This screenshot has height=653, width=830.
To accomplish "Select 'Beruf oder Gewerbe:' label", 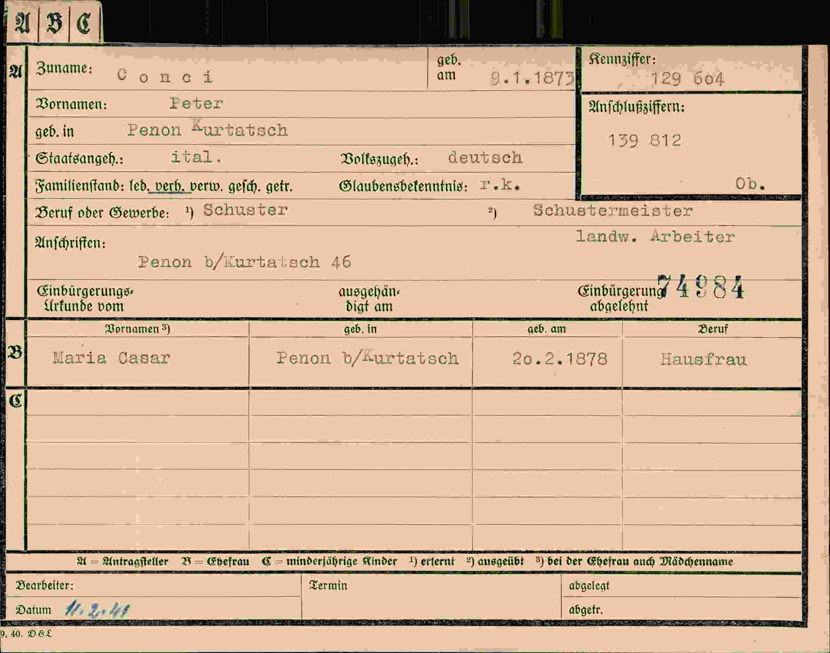I will click(x=102, y=212).
